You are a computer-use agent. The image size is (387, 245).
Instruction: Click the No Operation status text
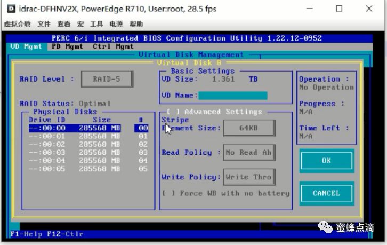coord(327,87)
